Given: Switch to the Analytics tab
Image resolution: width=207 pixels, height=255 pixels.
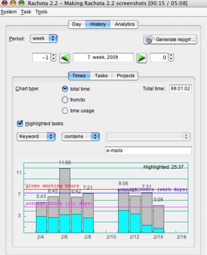Looking at the screenshot, I should pyautogui.click(x=124, y=24).
